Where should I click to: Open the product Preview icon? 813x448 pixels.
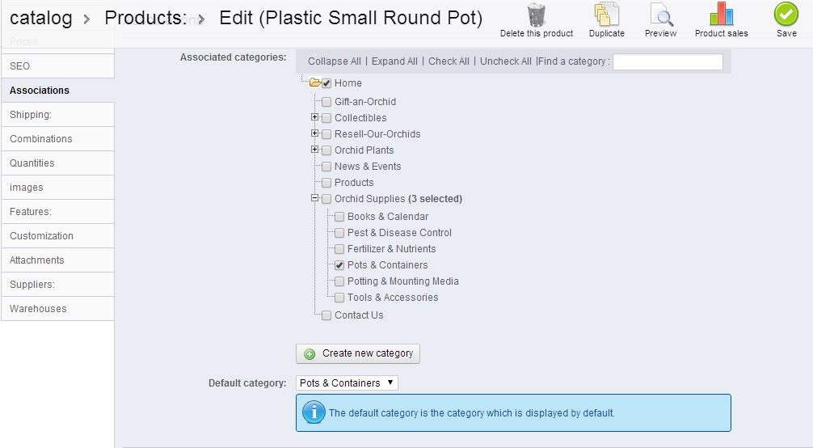tap(661, 16)
